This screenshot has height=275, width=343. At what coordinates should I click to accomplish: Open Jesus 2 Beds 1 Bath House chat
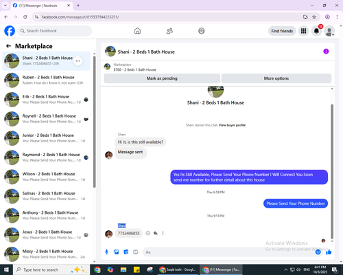[46, 234]
